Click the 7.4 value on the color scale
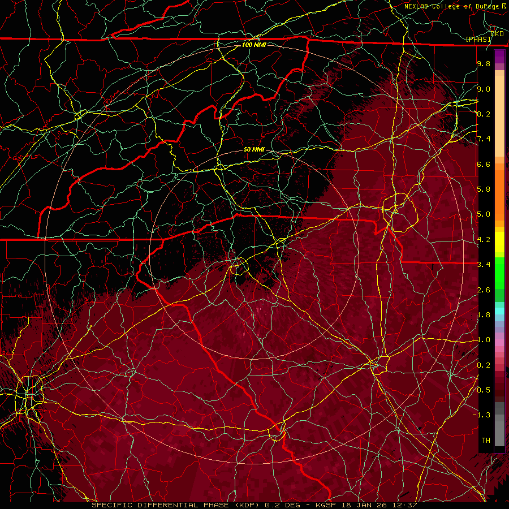The image size is (509, 509). tap(484, 139)
